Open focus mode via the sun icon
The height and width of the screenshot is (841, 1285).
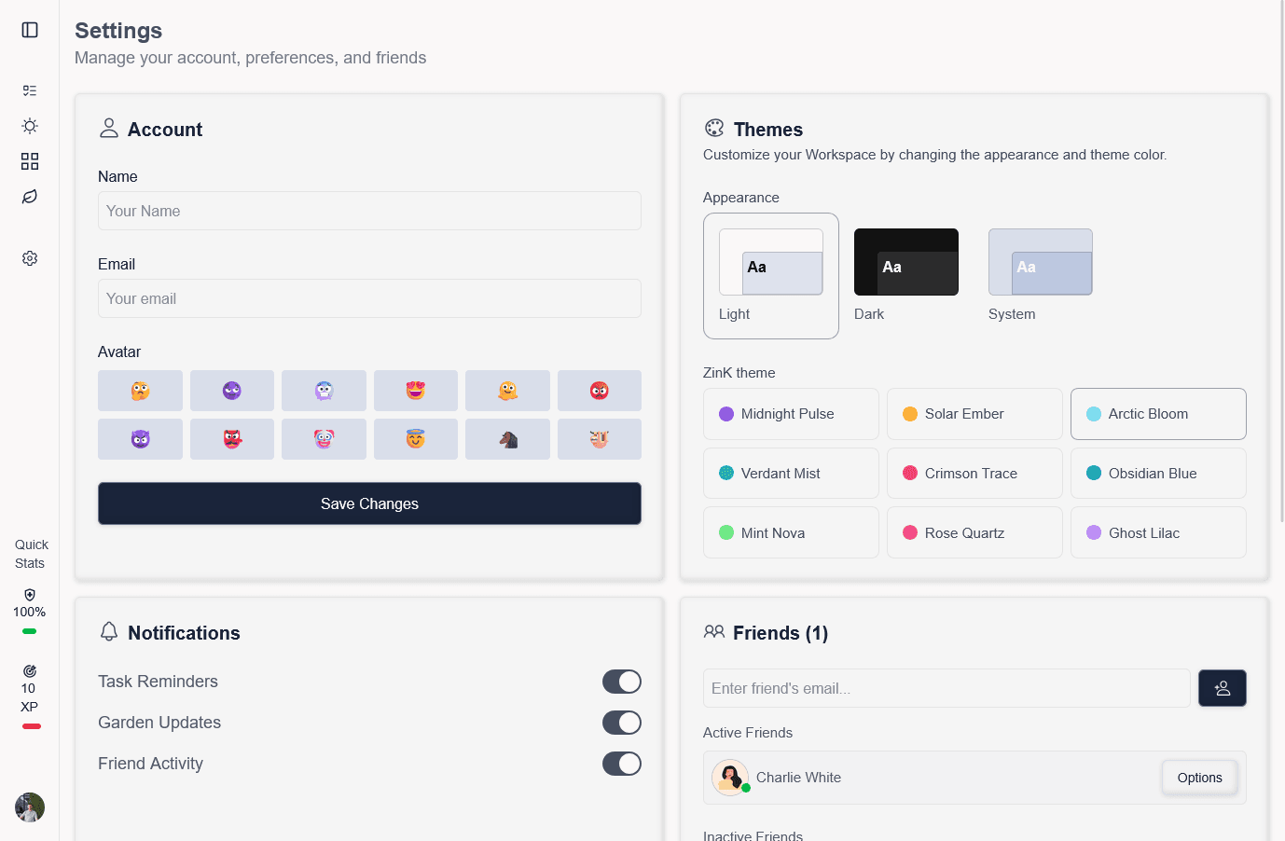point(29,125)
